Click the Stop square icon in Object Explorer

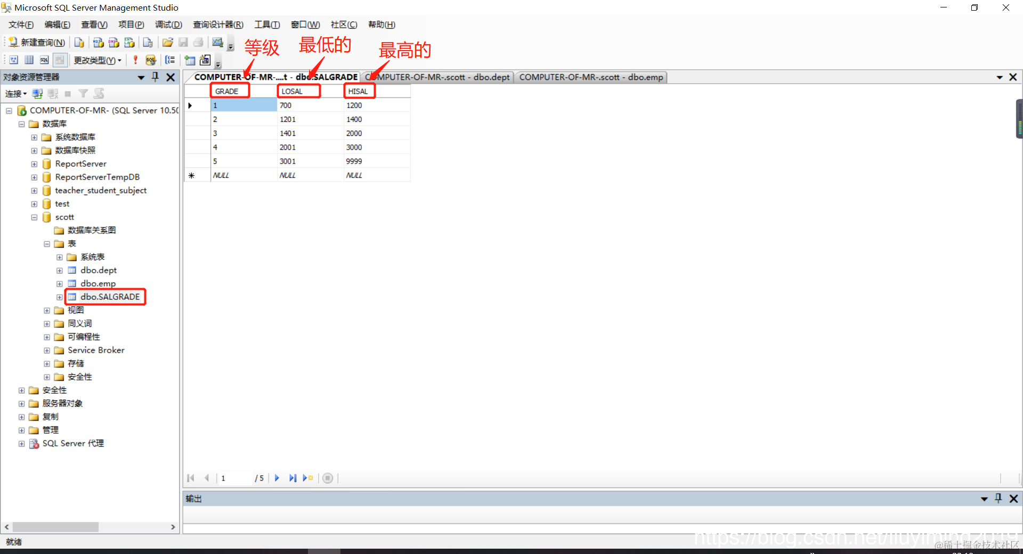pyautogui.click(x=68, y=94)
